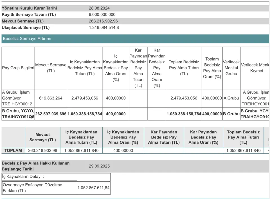Select the value 1.316.084.514,8

click(x=104, y=28)
